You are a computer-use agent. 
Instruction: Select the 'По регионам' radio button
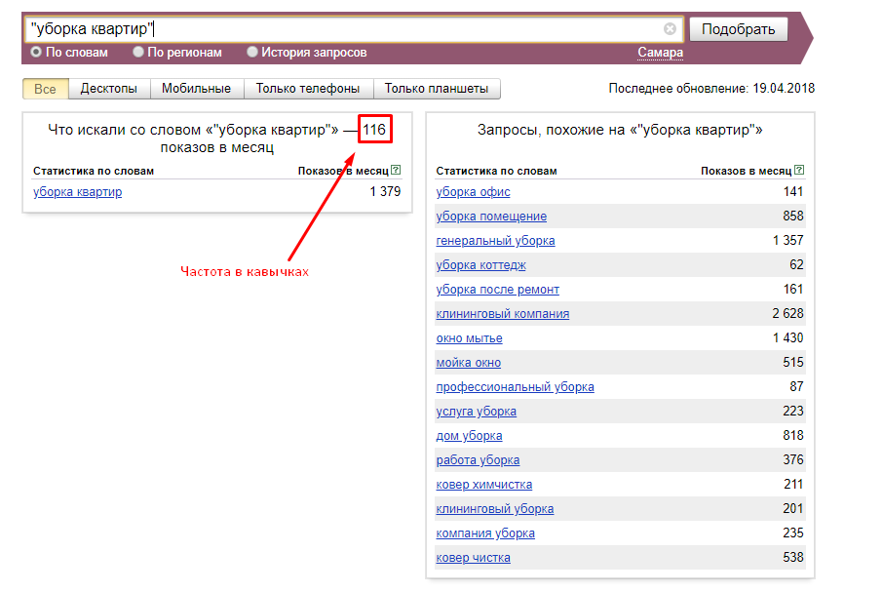pyautogui.click(x=138, y=53)
